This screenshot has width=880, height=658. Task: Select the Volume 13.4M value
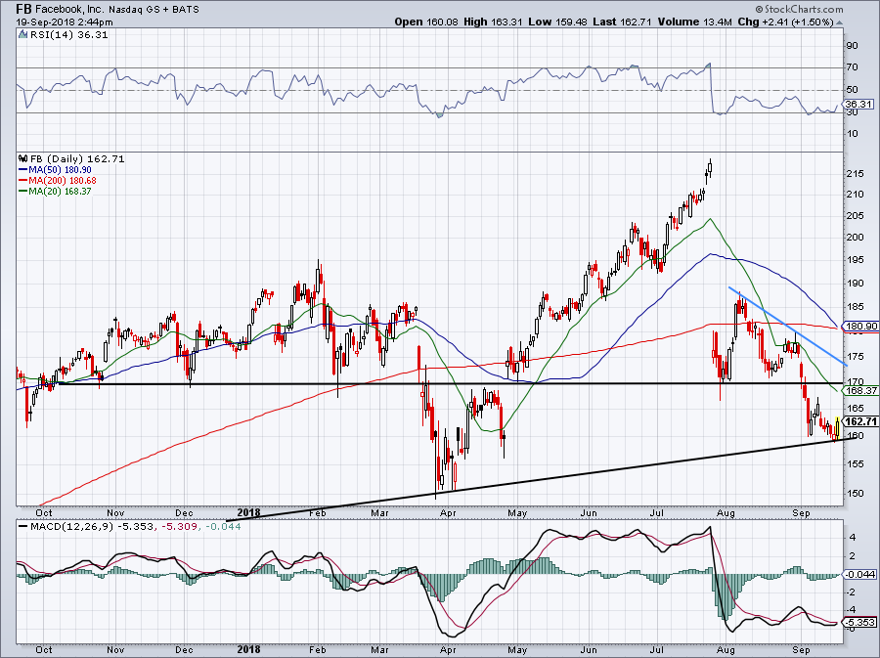tap(694, 22)
